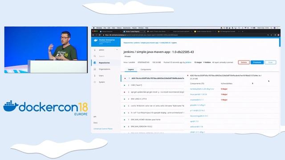
Task: Click the red vulnerability dot on layer 1
Action: coord(125,78)
